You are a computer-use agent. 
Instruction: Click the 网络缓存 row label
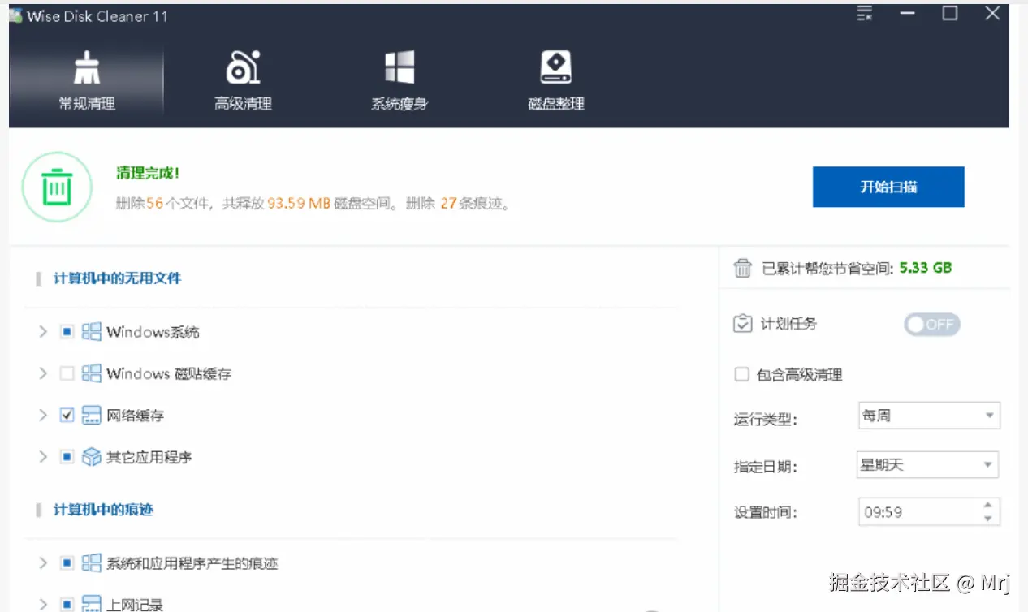[135, 416]
